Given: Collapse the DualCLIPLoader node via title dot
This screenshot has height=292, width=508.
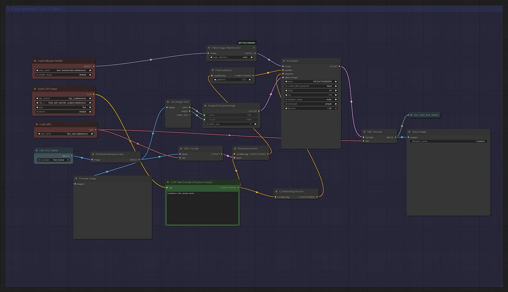Looking at the screenshot, I should (35, 89).
